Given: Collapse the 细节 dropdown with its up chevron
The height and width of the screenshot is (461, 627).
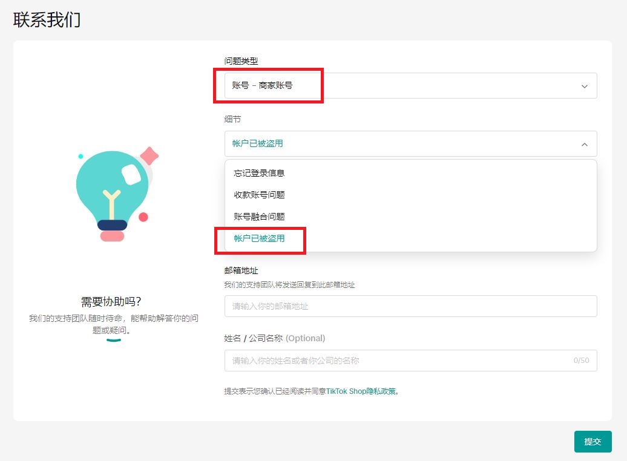Looking at the screenshot, I should tap(584, 144).
